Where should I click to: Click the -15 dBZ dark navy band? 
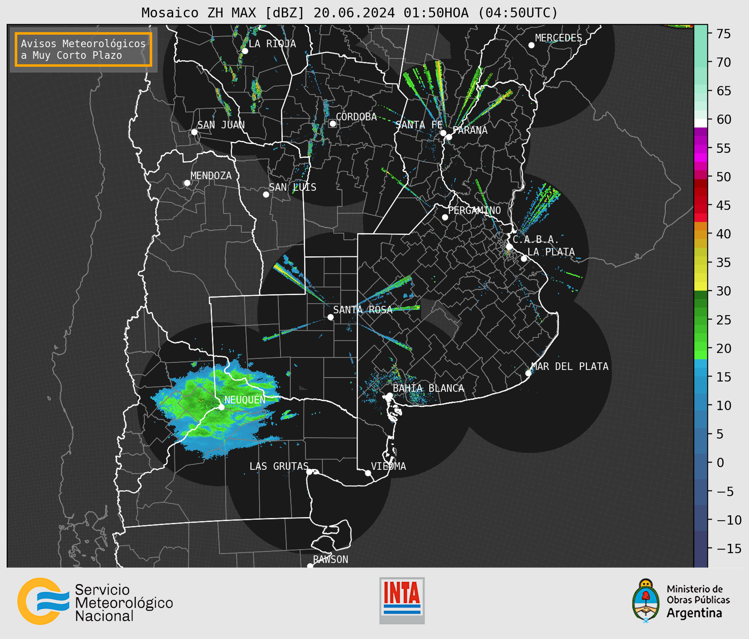pyautogui.click(x=701, y=549)
